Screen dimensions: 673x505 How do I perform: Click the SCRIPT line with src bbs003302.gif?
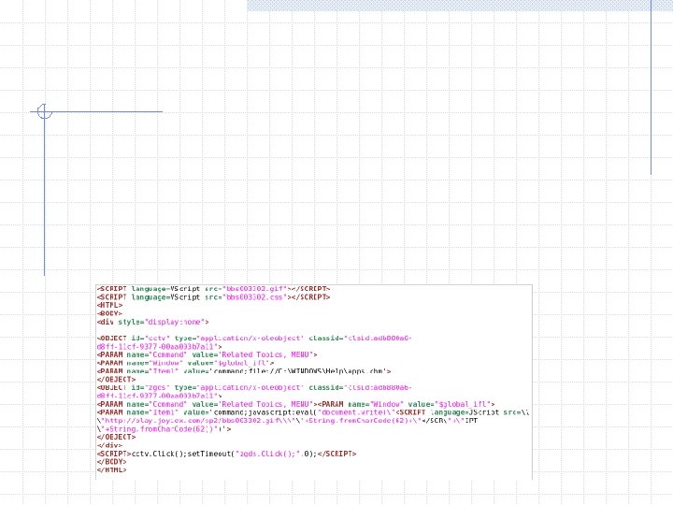click(x=213, y=289)
